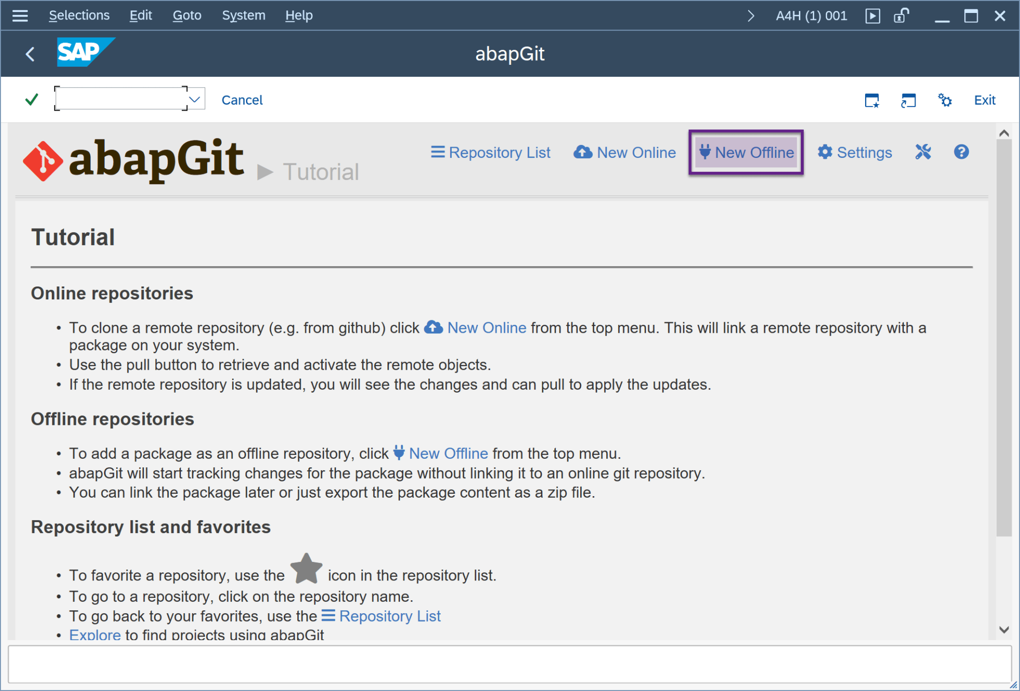Open the abapGit advanced tools wrench menu
Screen dimensions: 1020x691
coord(923,152)
